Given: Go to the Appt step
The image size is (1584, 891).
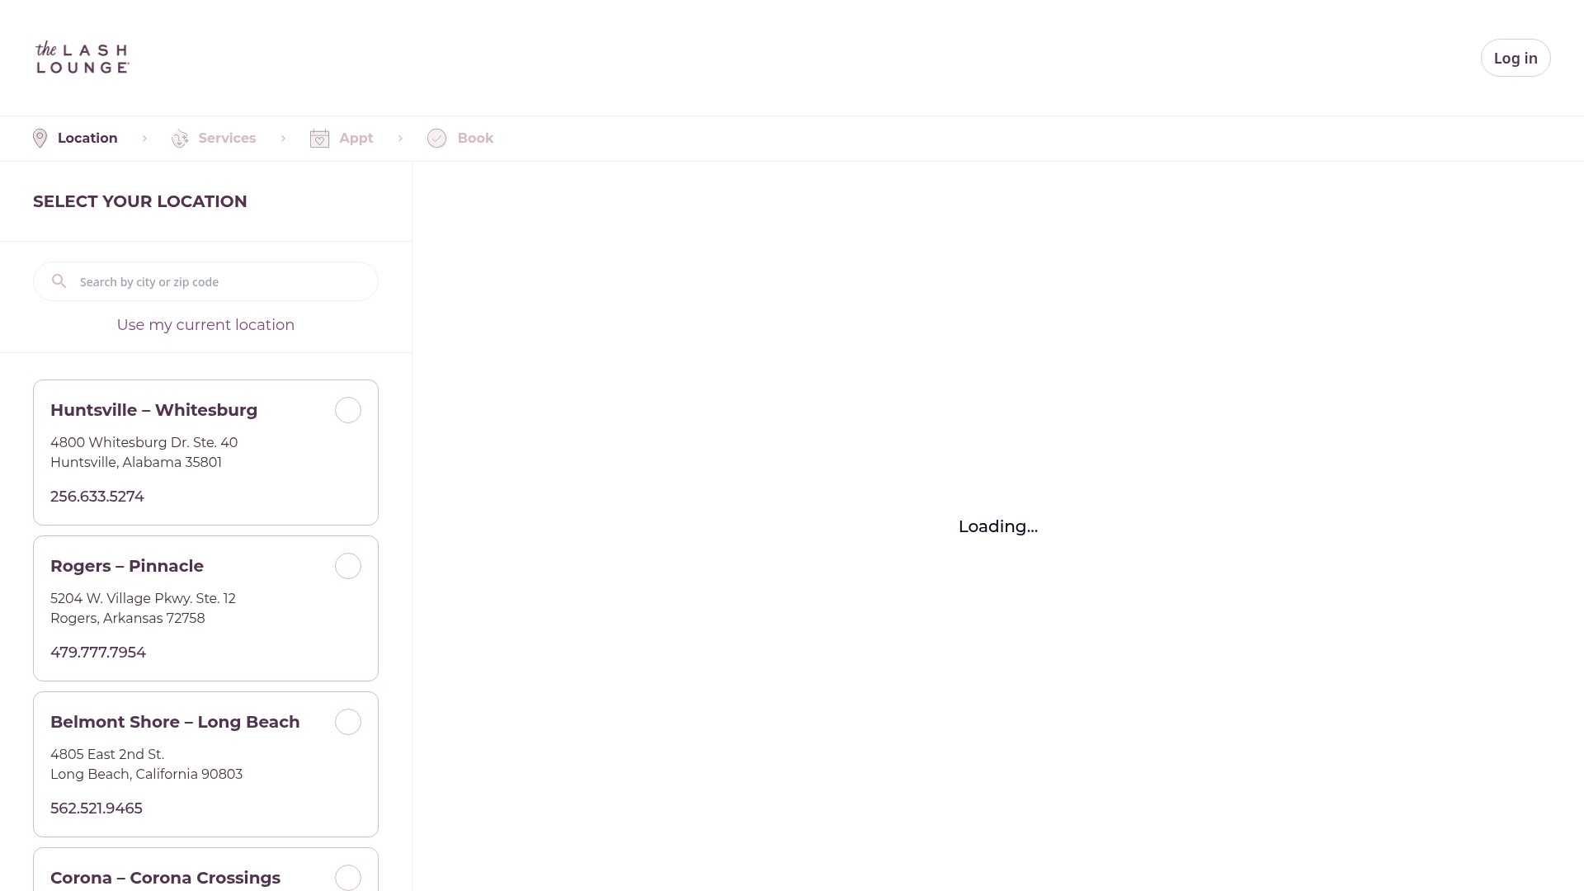Looking at the screenshot, I should pos(342,139).
